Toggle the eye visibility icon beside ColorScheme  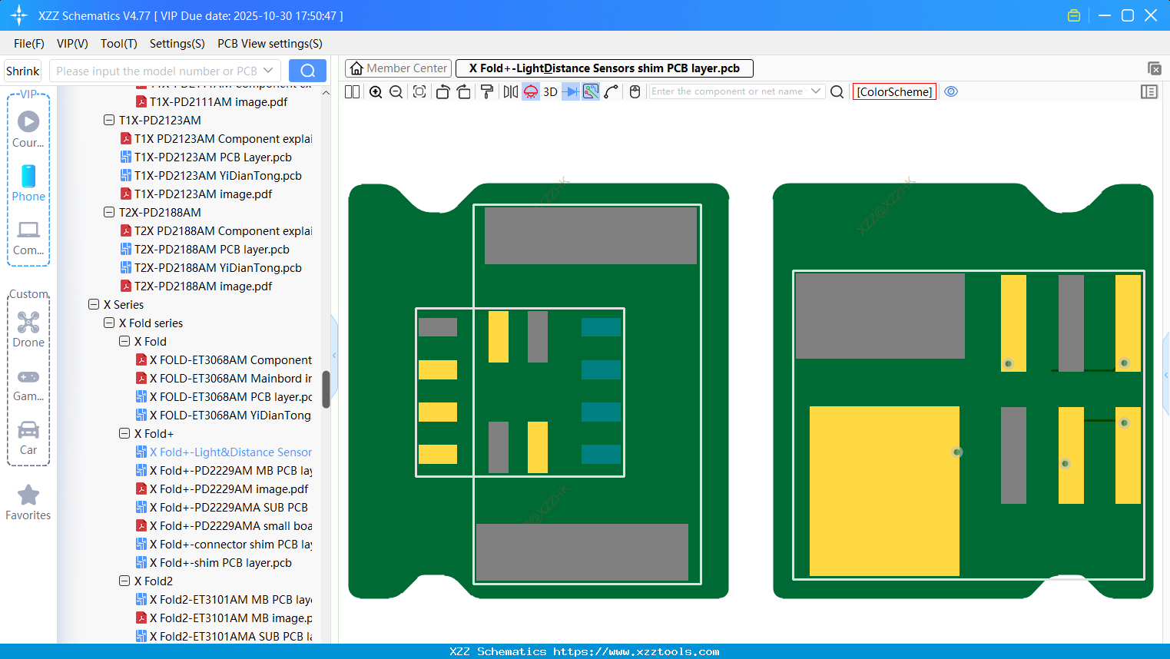(951, 91)
